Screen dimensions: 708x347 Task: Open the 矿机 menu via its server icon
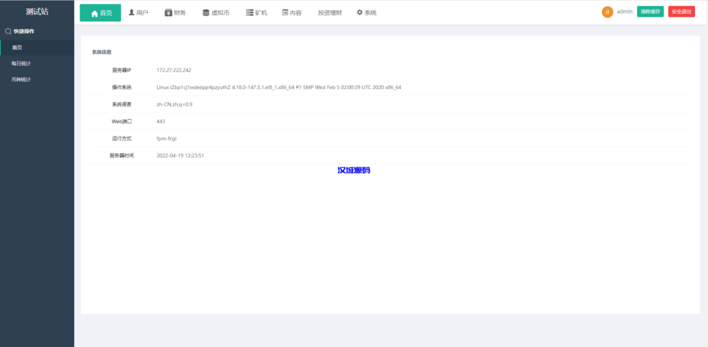pyautogui.click(x=250, y=12)
